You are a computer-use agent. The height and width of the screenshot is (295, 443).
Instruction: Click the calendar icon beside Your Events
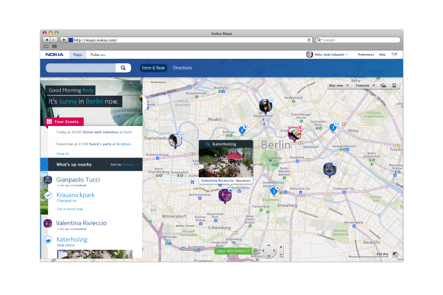49,122
